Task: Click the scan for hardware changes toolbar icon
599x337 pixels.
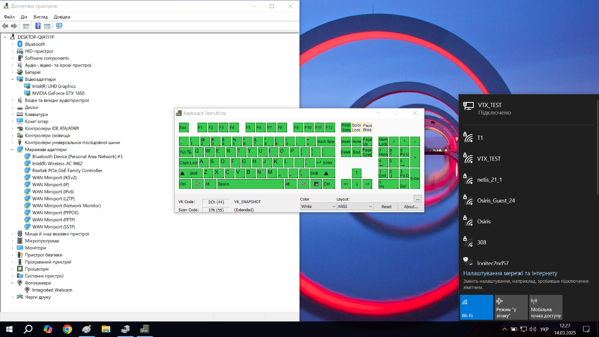Action: 59,26
